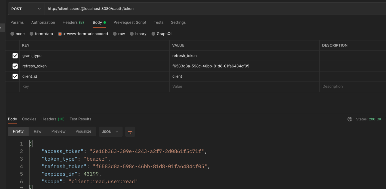386x189 pixels.
Task: Switch to response Cookies tab
Action: point(29,119)
